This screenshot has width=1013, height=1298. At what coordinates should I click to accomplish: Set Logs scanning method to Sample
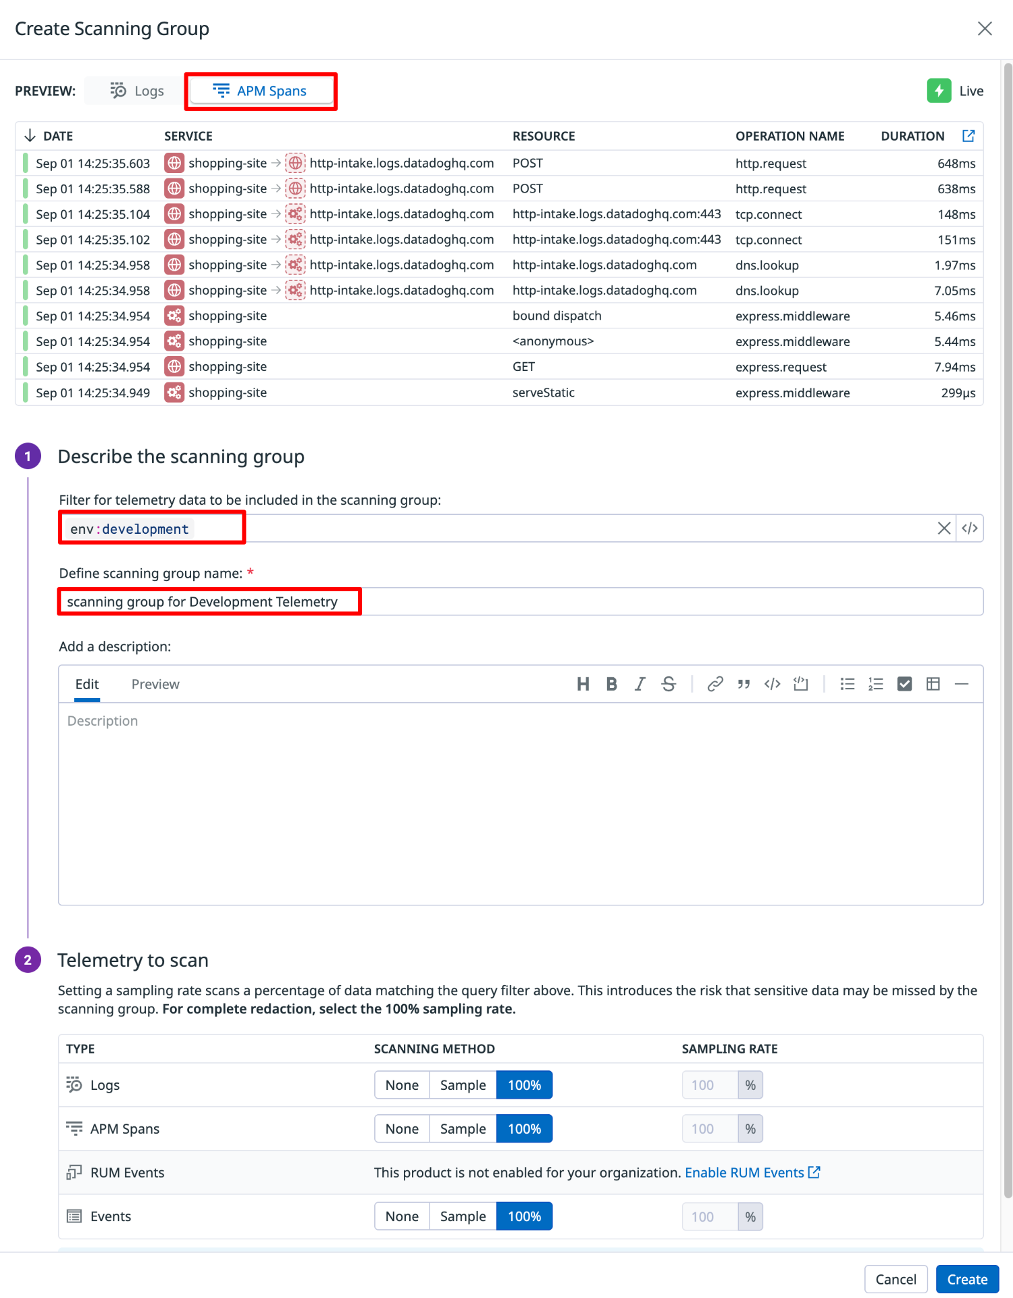coord(463,1084)
